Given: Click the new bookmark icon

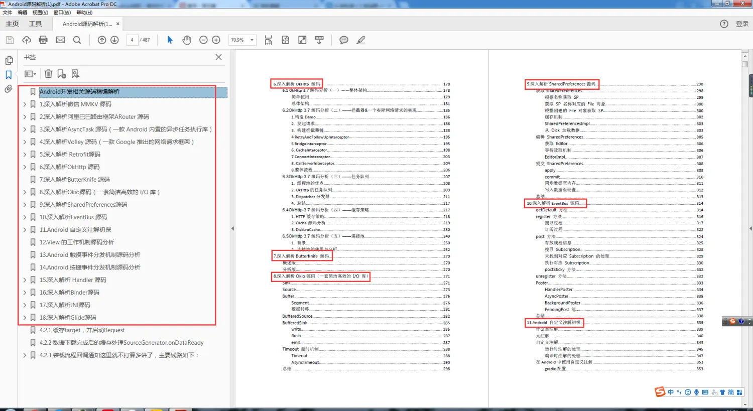Looking at the screenshot, I should coord(62,74).
